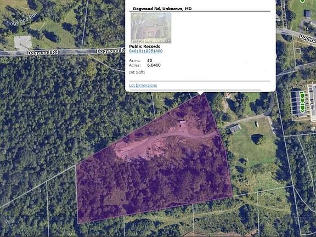Select the bottom green property marker
The height and width of the screenshot is (237, 316).
(x=302, y=108)
